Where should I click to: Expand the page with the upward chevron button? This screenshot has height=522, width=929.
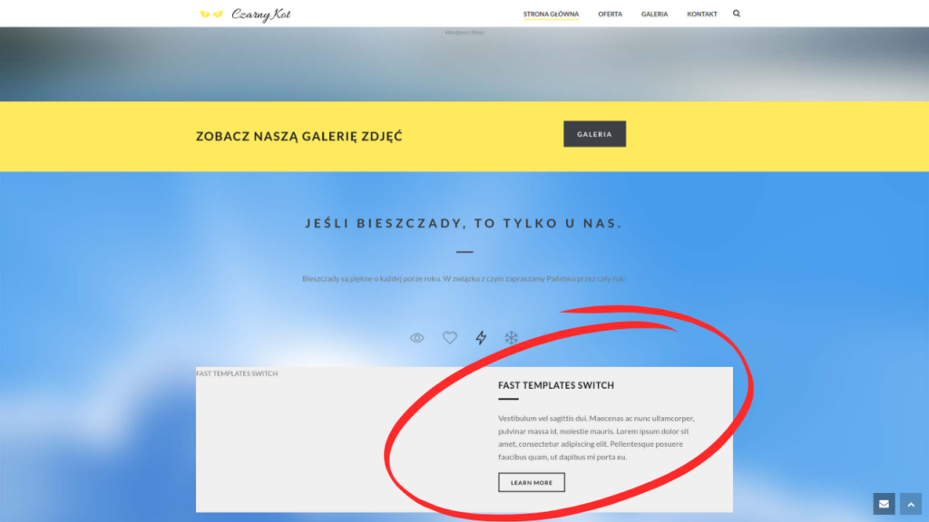tap(911, 504)
